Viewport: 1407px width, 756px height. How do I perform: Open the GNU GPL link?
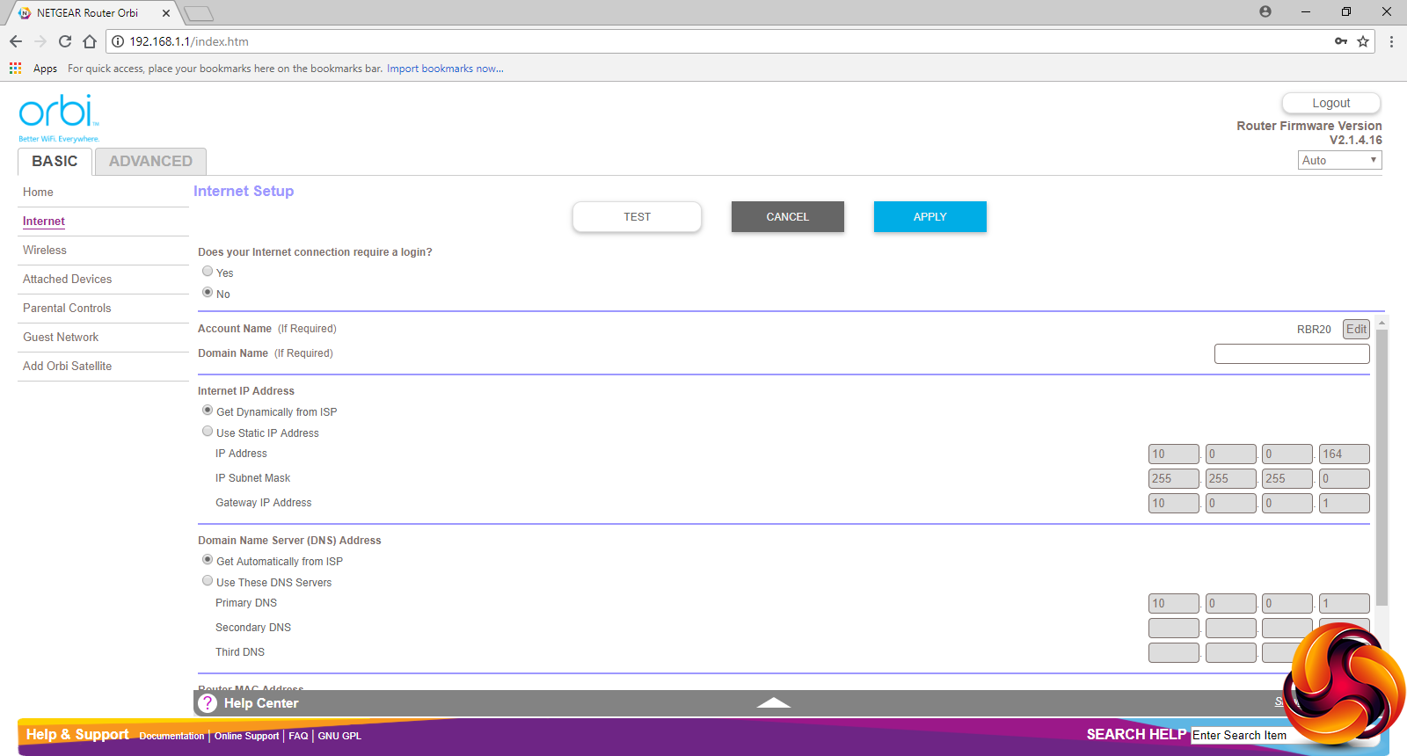tap(339, 736)
